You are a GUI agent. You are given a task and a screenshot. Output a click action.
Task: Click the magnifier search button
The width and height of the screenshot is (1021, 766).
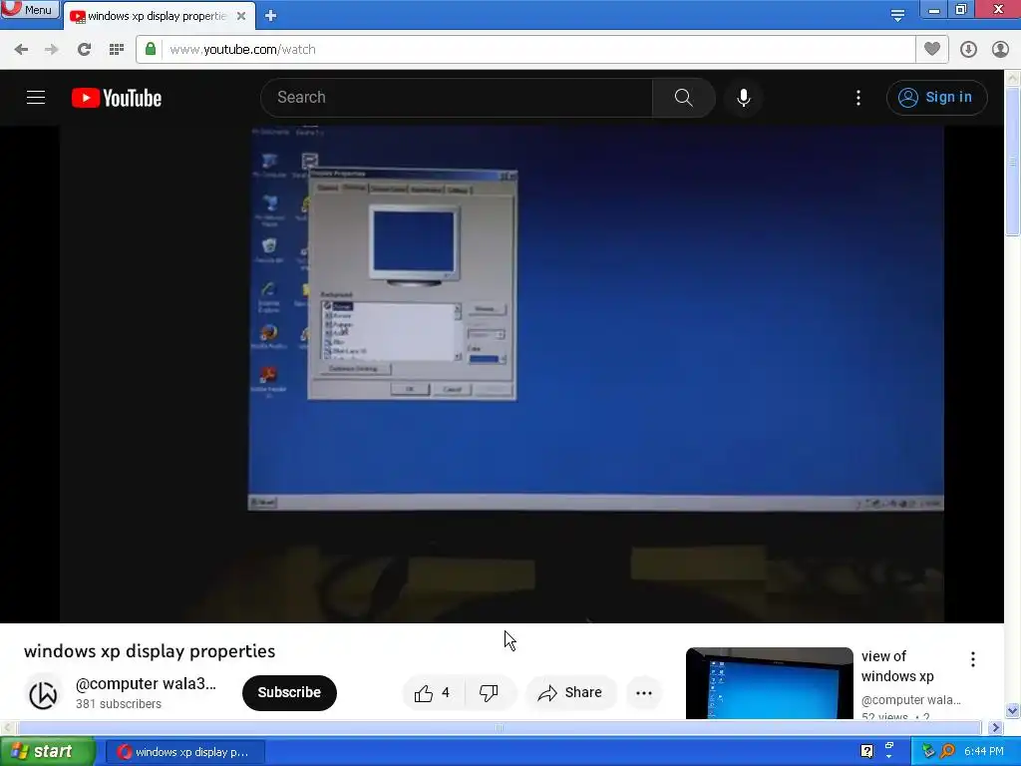[x=684, y=98]
